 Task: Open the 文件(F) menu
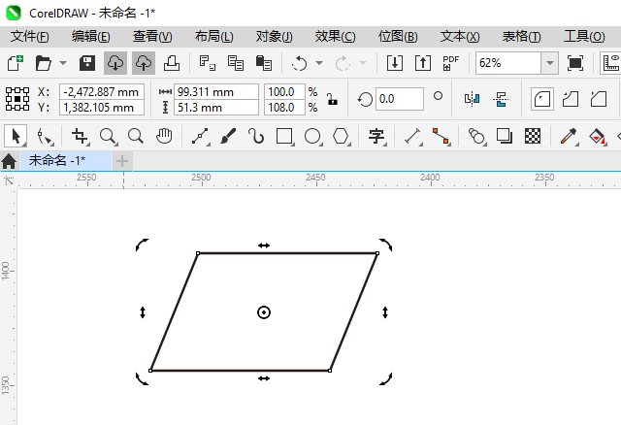(x=30, y=37)
